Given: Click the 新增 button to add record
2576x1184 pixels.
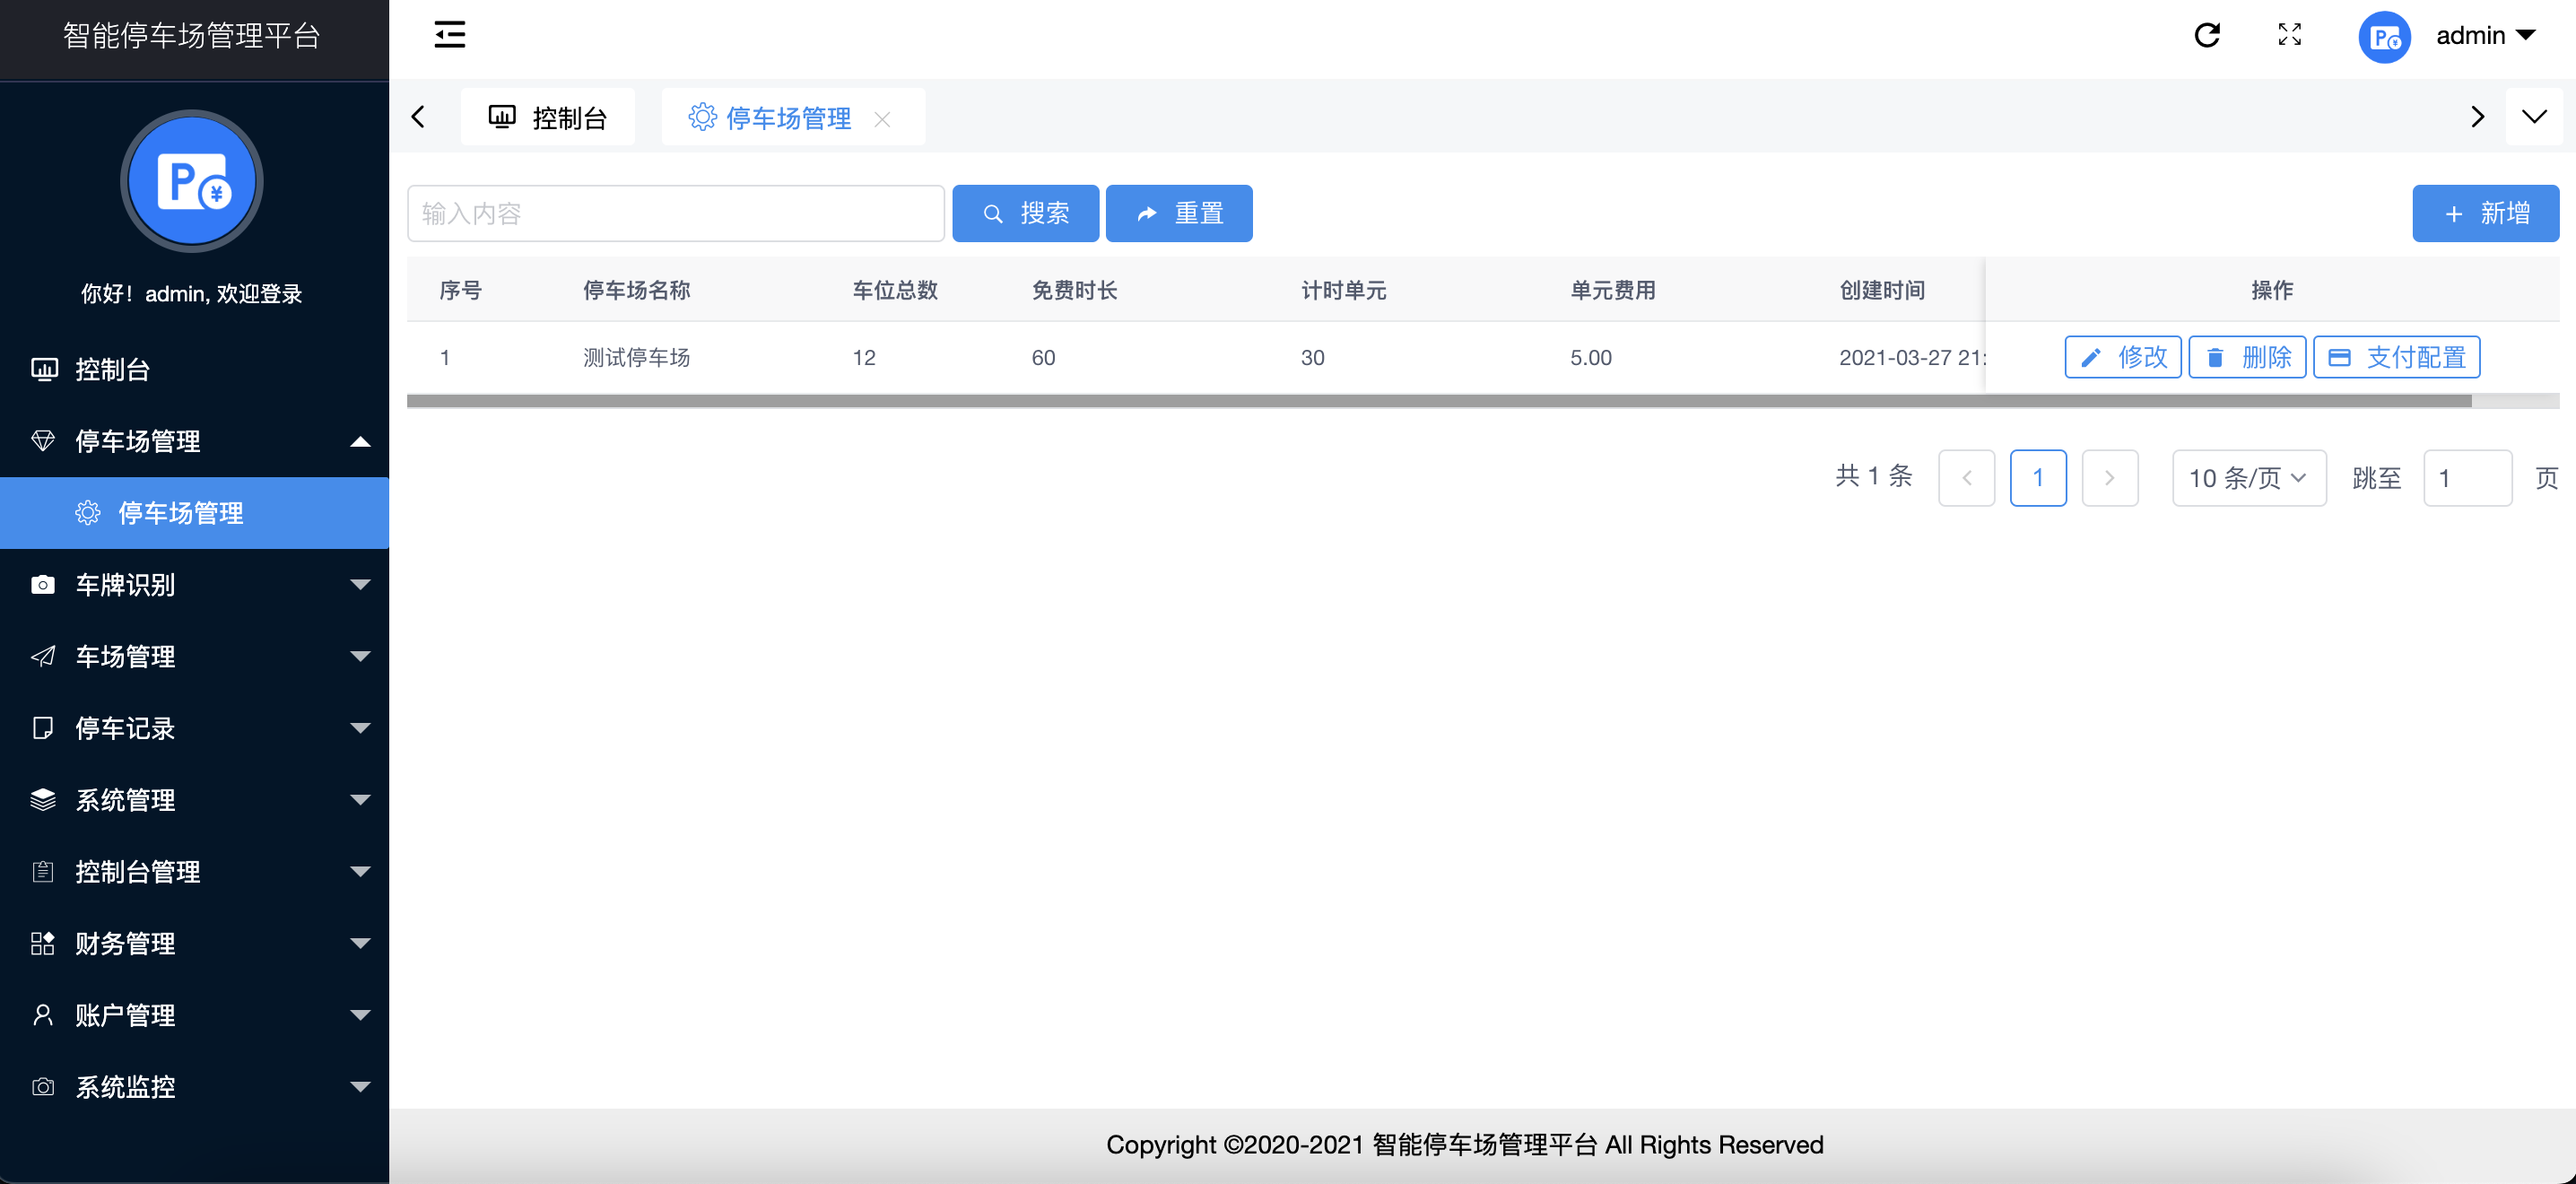Looking at the screenshot, I should click(2486, 213).
